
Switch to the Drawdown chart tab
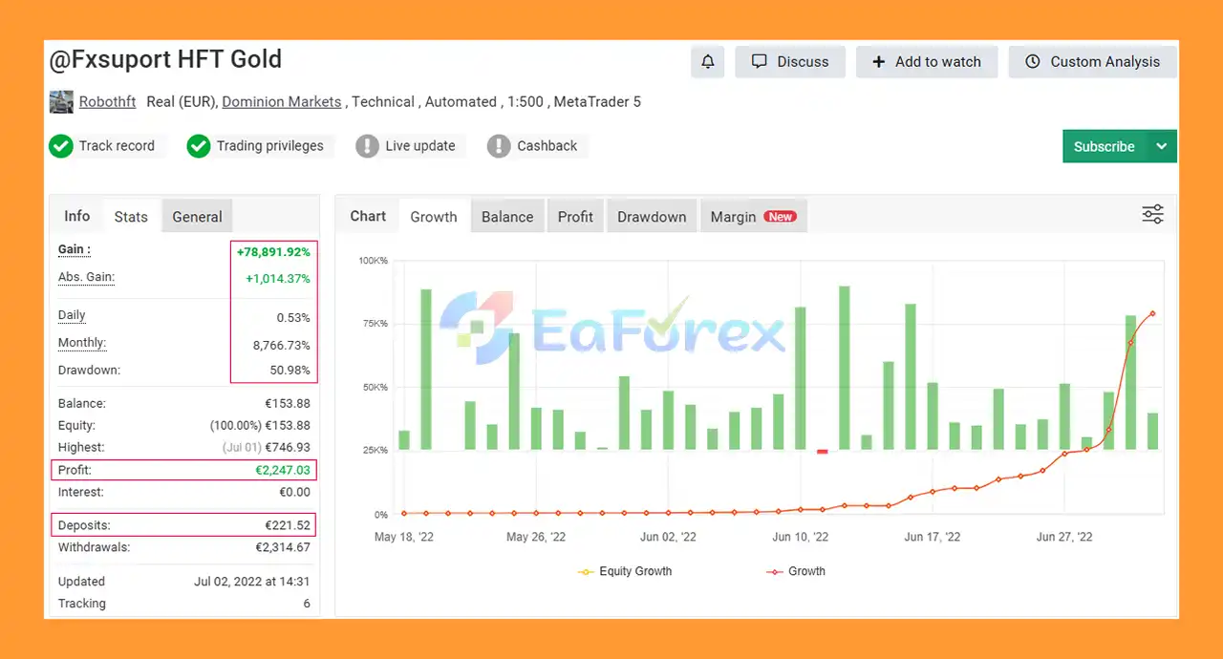652,217
